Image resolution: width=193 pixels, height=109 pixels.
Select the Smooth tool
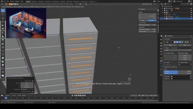(3, 65)
